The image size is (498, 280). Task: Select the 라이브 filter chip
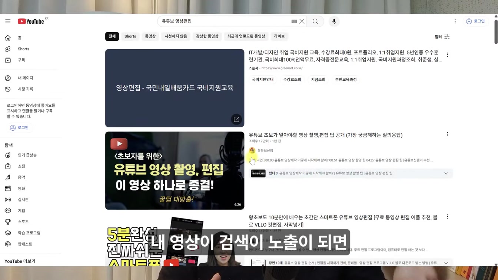click(279, 36)
